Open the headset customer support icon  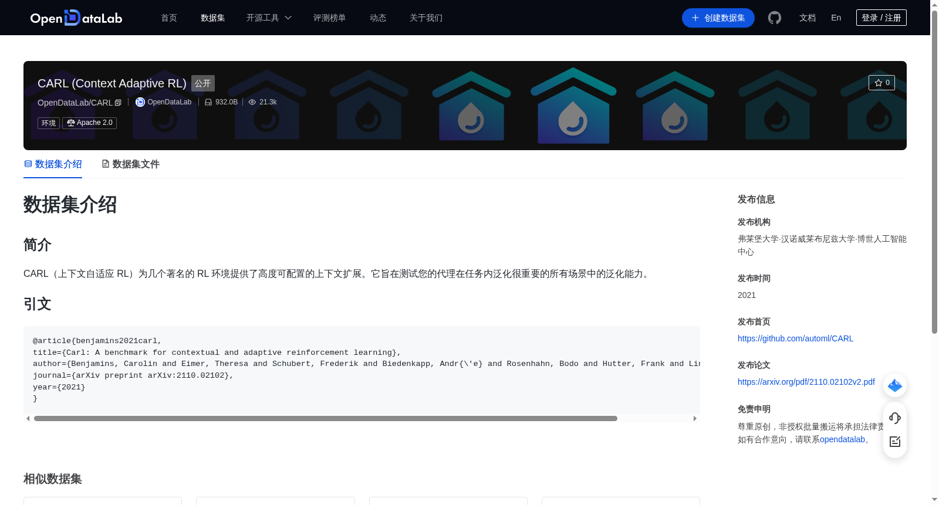pyautogui.click(x=895, y=418)
